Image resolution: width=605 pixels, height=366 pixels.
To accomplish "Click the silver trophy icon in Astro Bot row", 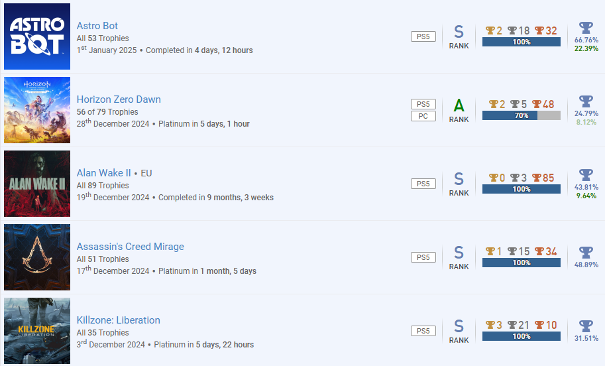I will (512, 30).
